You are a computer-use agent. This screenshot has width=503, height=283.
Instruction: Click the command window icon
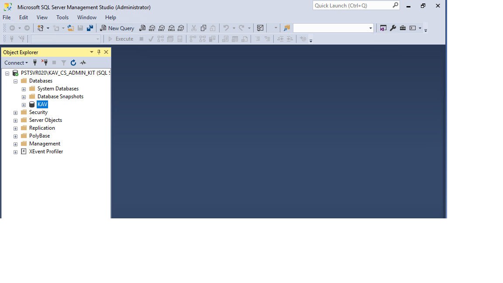click(413, 28)
